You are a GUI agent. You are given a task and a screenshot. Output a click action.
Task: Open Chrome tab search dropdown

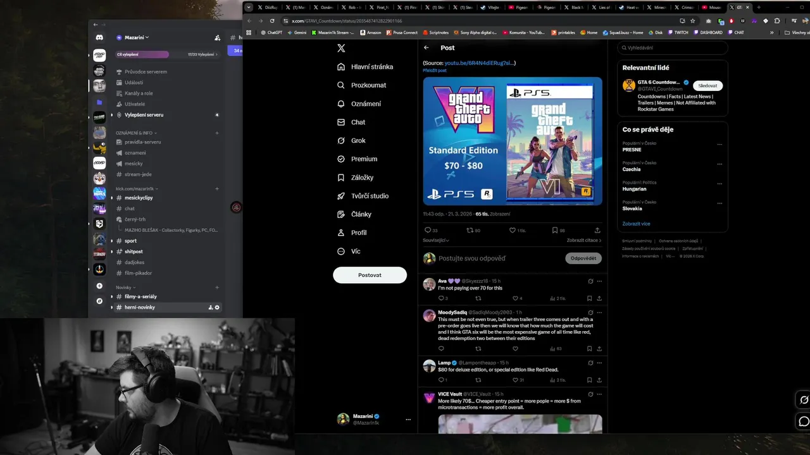249,8
